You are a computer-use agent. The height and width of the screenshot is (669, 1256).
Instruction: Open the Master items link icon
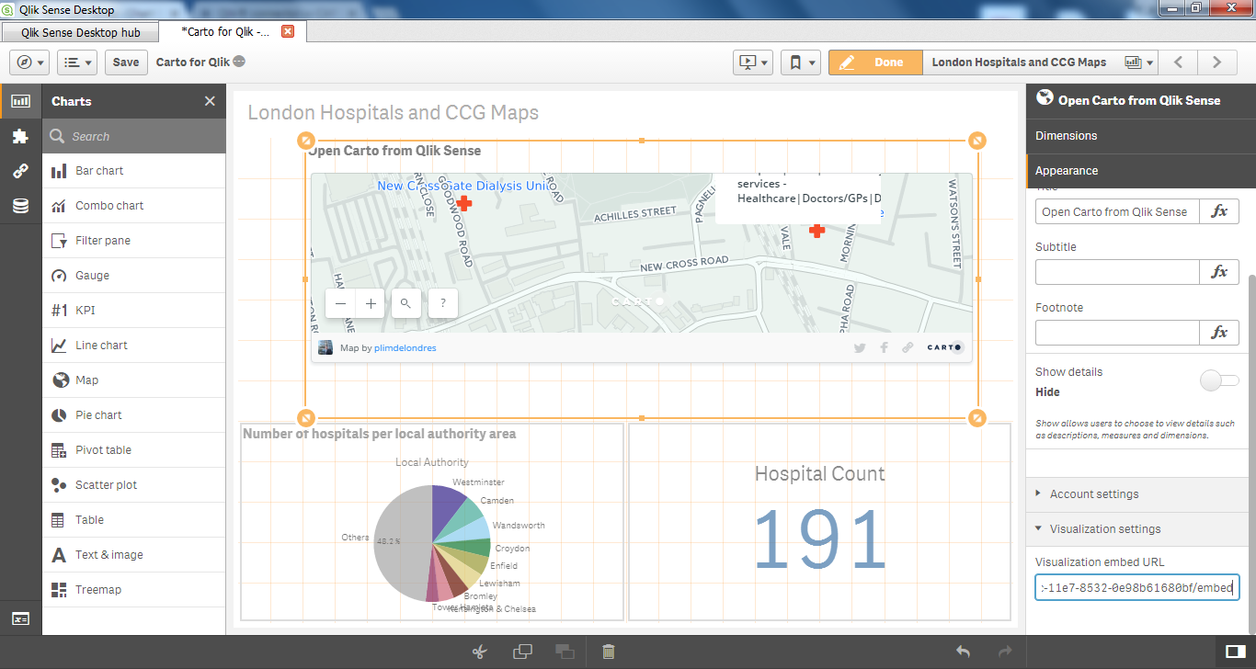(x=20, y=171)
